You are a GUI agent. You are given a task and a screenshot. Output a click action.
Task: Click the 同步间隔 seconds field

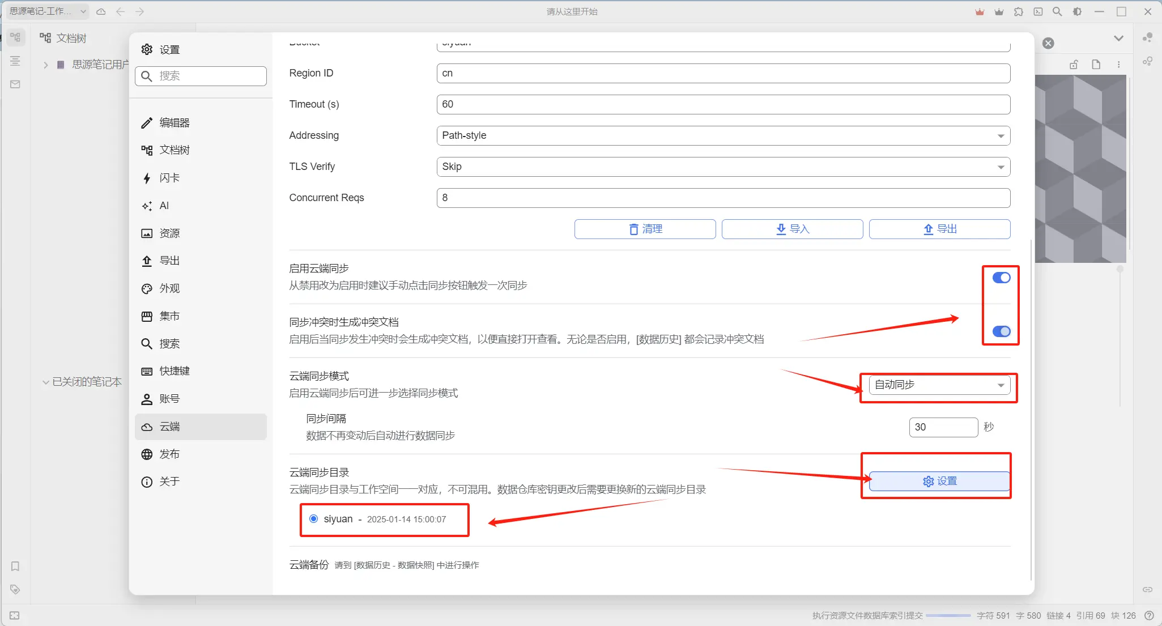tap(944, 427)
